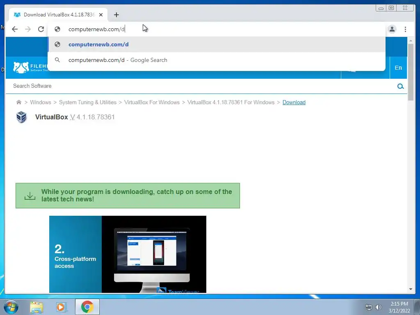The image size is (420, 315).
Task: Click the page scrollbar up arrow
Action: coord(411,41)
